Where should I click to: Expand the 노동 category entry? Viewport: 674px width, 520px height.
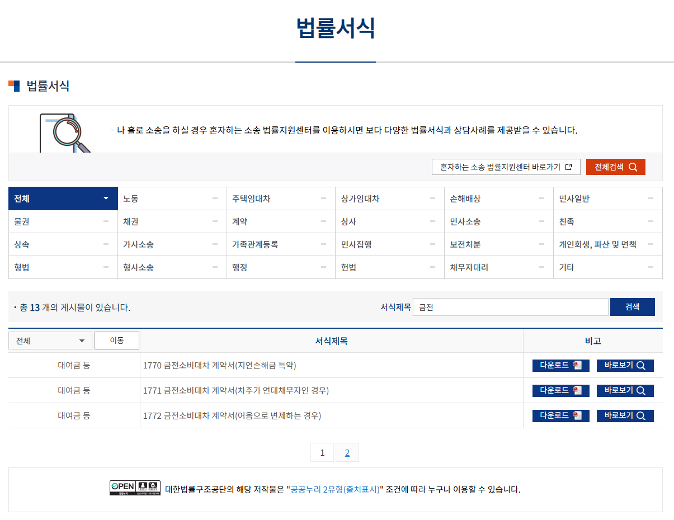[172, 198]
